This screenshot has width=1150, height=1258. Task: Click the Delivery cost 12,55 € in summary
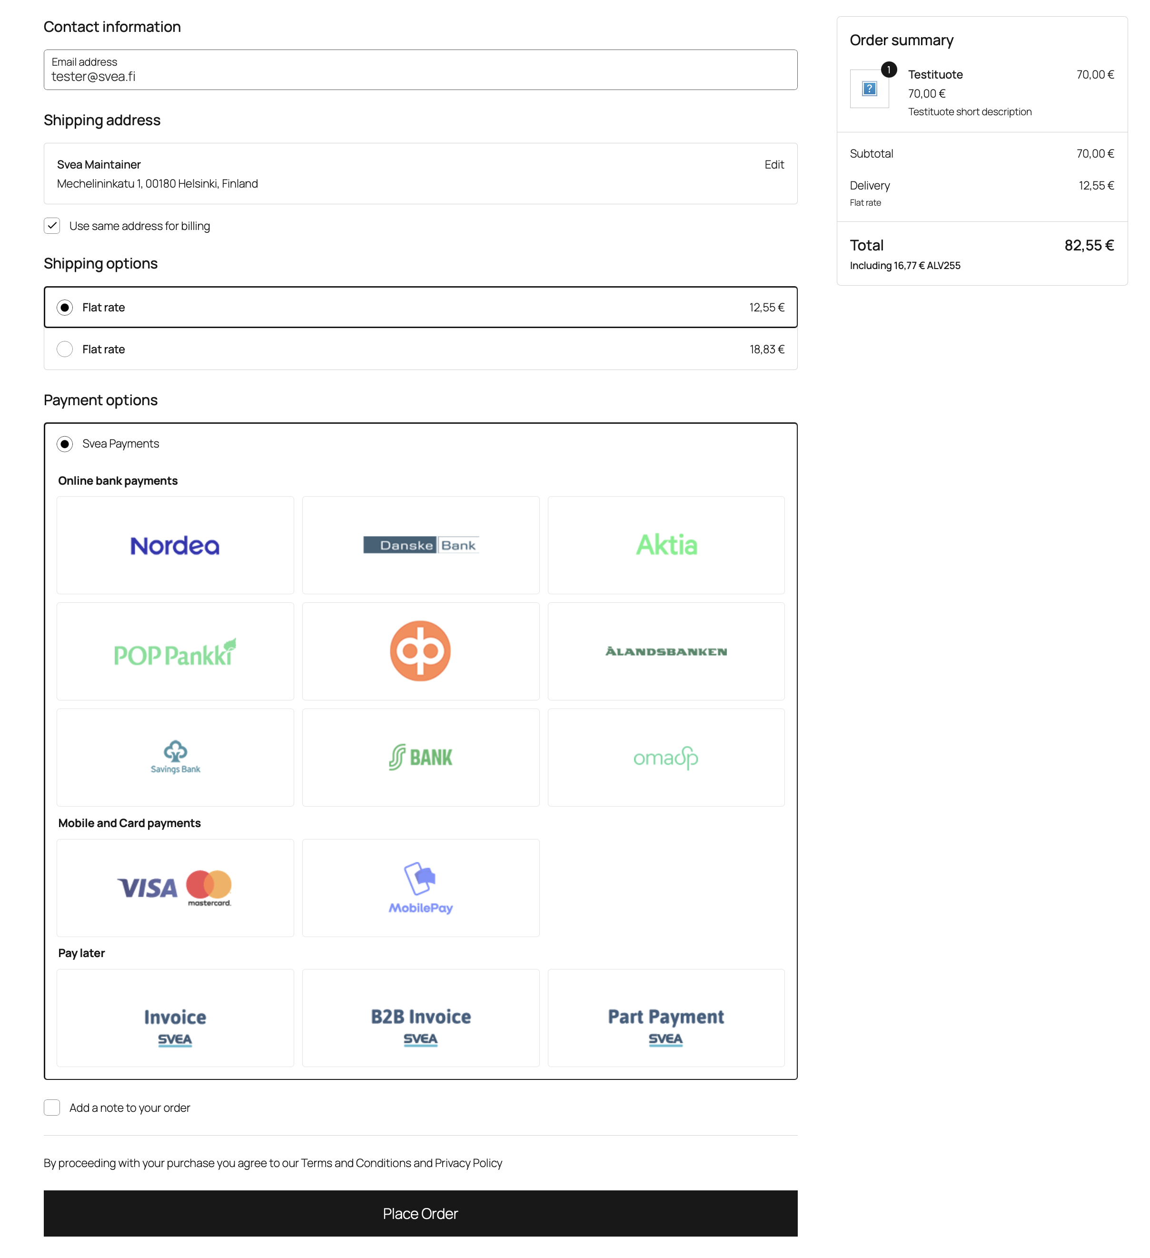pyautogui.click(x=1096, y=186)
